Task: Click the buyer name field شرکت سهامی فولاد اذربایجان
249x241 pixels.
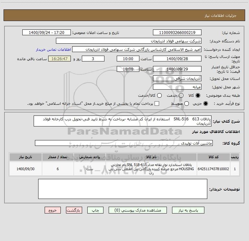Action: [x=129, y=41]
